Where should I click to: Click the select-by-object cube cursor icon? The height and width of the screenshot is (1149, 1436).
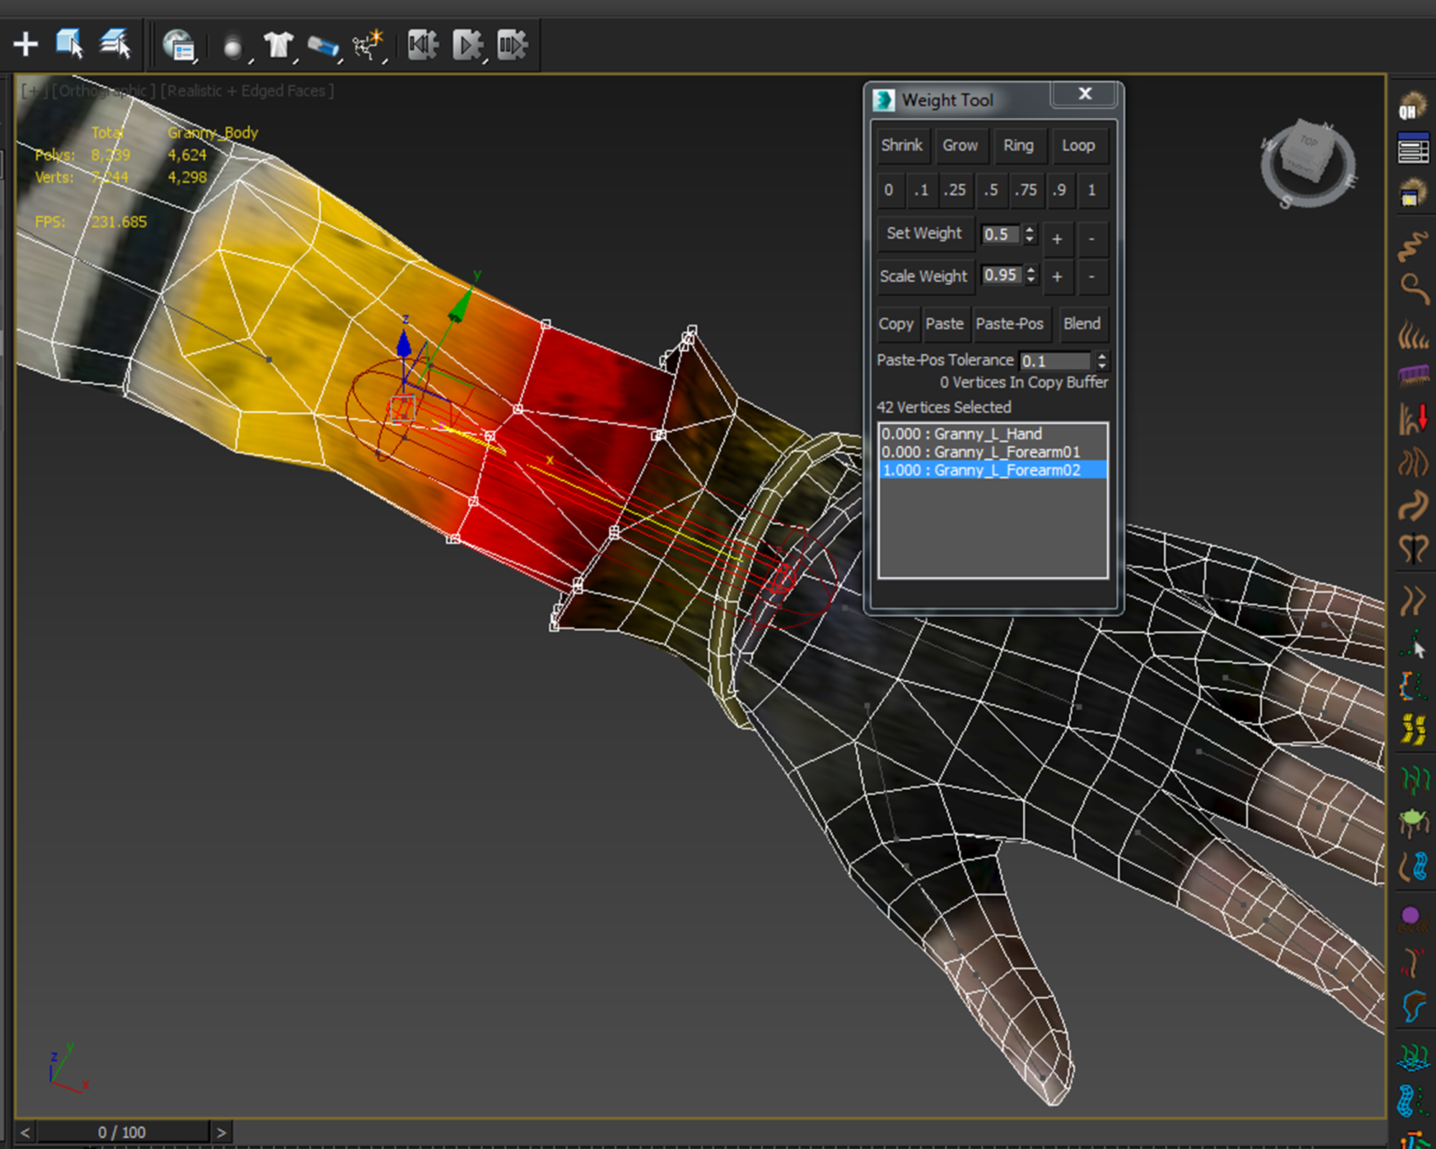70,44
